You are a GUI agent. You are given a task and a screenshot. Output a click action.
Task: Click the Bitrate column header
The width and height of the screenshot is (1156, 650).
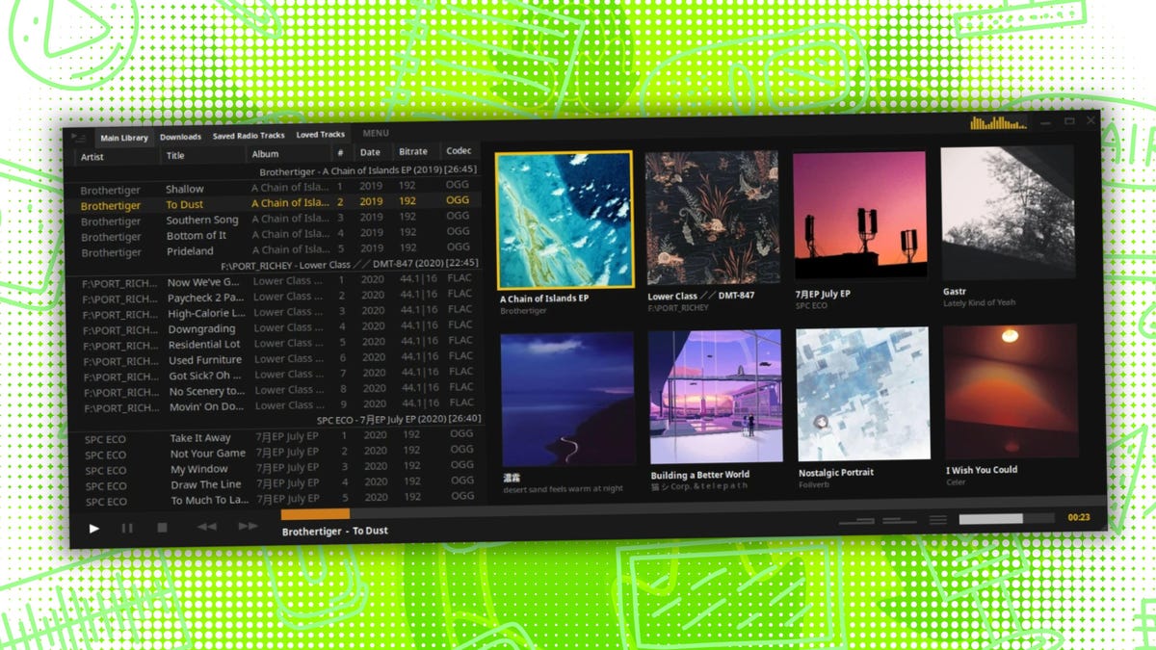coord(413,152)
